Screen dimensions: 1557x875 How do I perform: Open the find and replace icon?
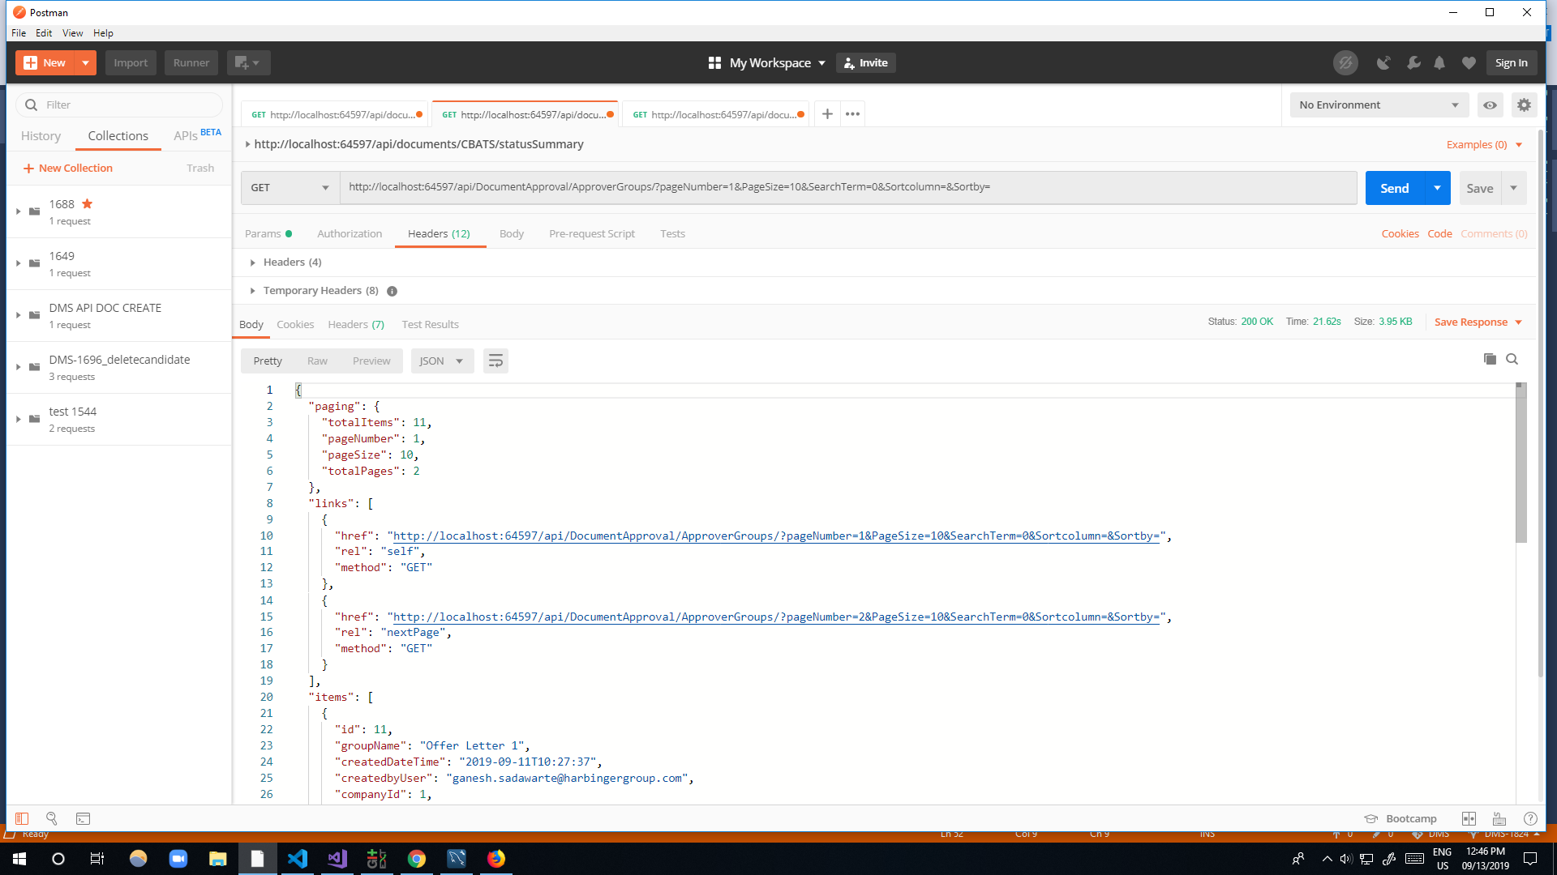52,818
